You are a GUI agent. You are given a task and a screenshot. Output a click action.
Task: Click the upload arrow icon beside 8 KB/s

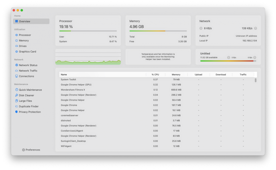pyautogui.click(x=201, y=28)
